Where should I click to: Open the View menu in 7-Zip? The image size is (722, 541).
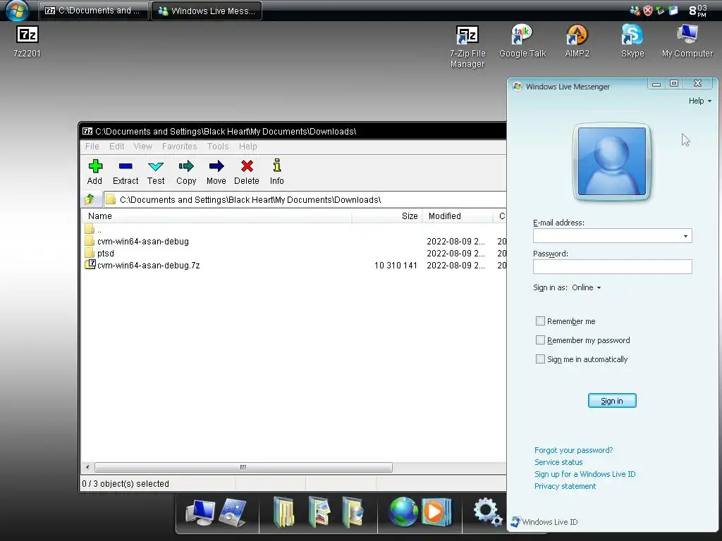click(142, 147)
